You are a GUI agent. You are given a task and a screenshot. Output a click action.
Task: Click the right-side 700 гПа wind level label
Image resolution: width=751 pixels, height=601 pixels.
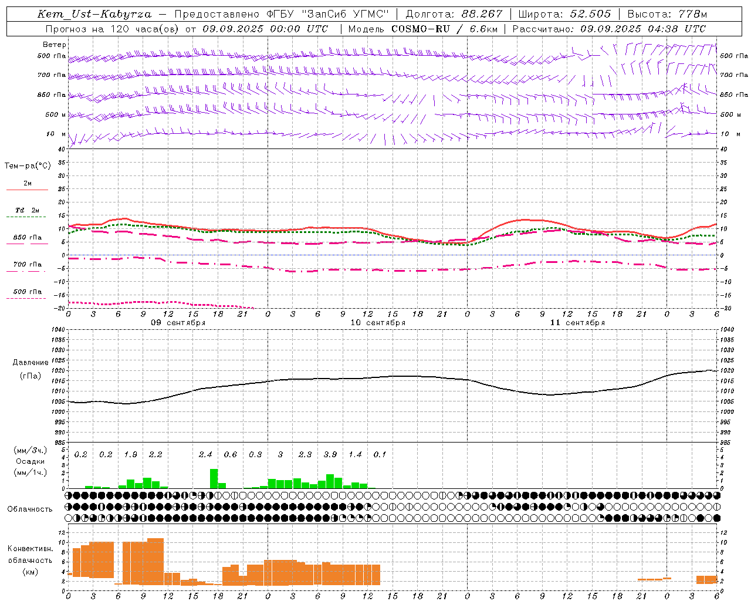(734, 75)
